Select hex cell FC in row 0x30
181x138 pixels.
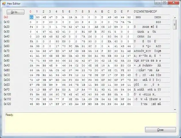click(103, 32)
